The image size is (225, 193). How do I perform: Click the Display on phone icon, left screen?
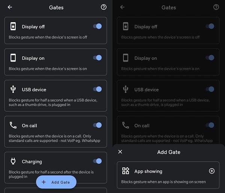13,58
